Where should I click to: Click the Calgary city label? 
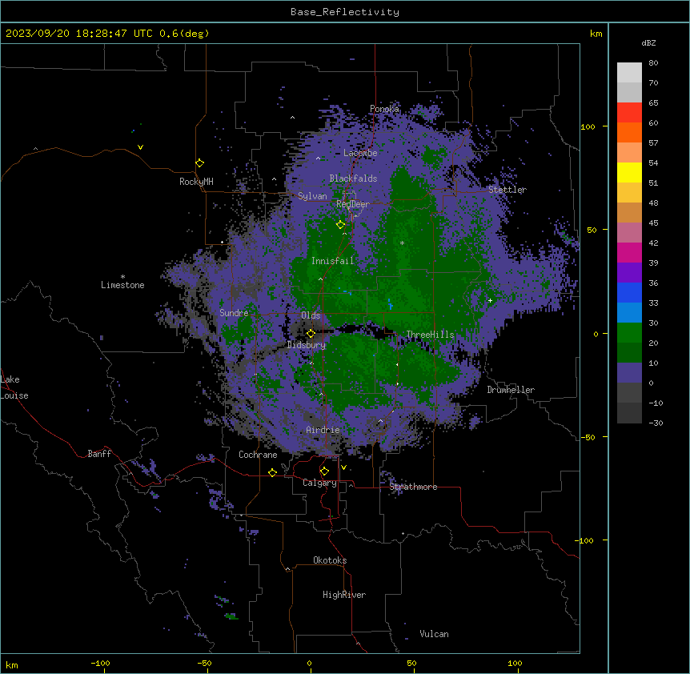319,483
